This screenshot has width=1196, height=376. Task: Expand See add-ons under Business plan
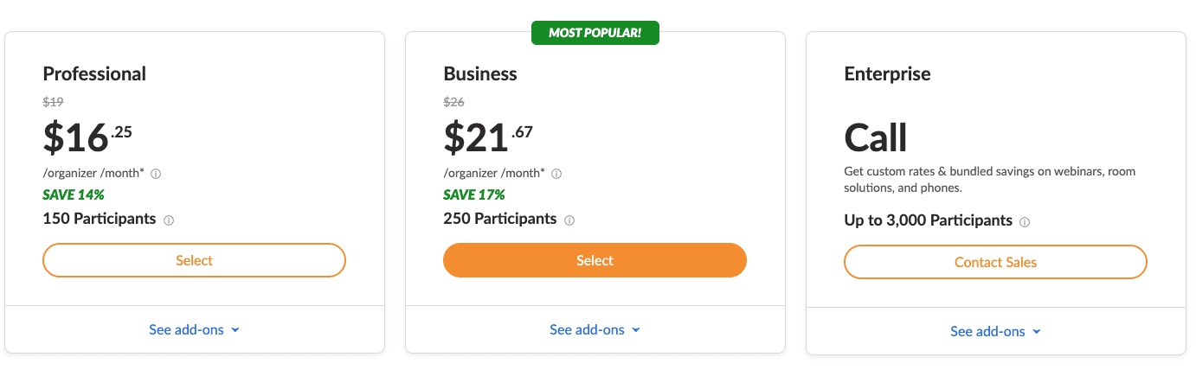tap(595, 329)
